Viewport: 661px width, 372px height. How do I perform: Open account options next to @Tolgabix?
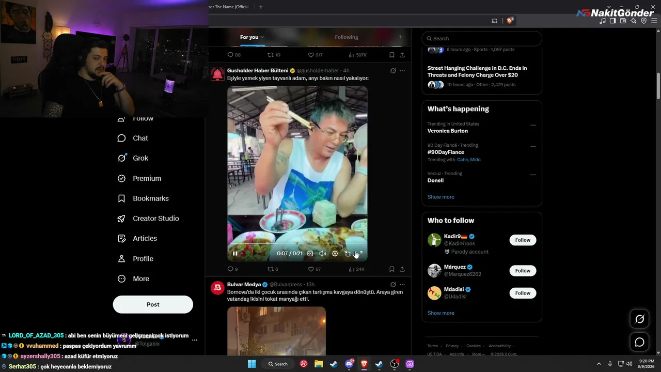coord(194,340)
